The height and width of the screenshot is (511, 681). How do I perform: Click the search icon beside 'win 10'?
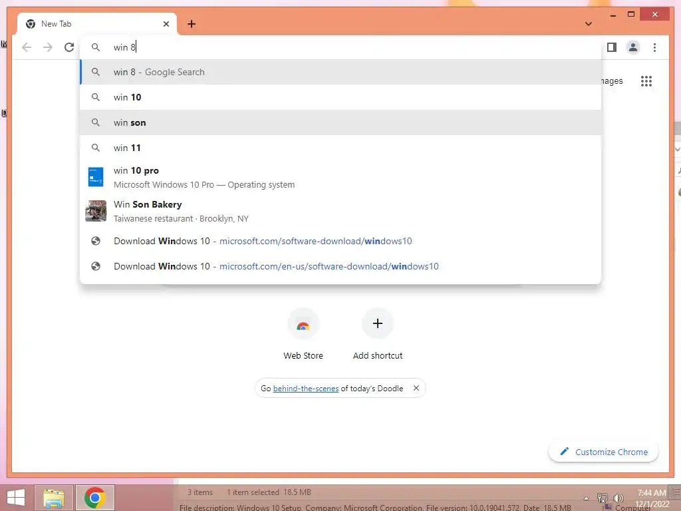pyautogui.click(x=96, y=97)
